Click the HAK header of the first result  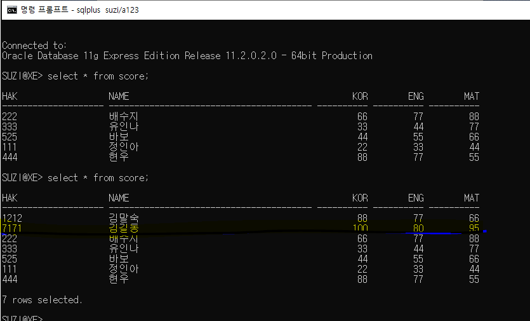(x=10, y=97)
